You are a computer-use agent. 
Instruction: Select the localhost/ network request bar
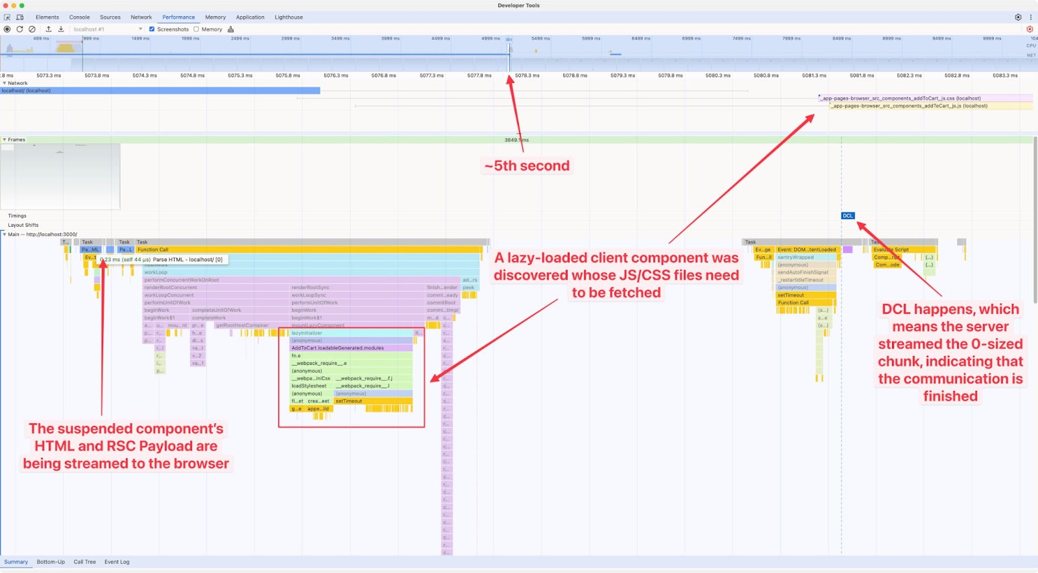(x=160, y=91)
